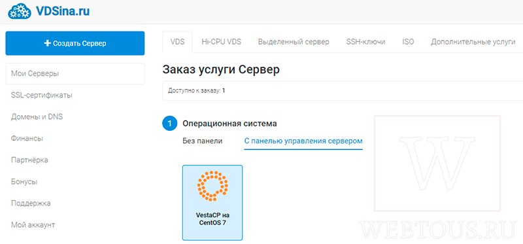The width and height of the screenshot is (523, 244).
Task: Open Поддержка section
Action: 31,203
